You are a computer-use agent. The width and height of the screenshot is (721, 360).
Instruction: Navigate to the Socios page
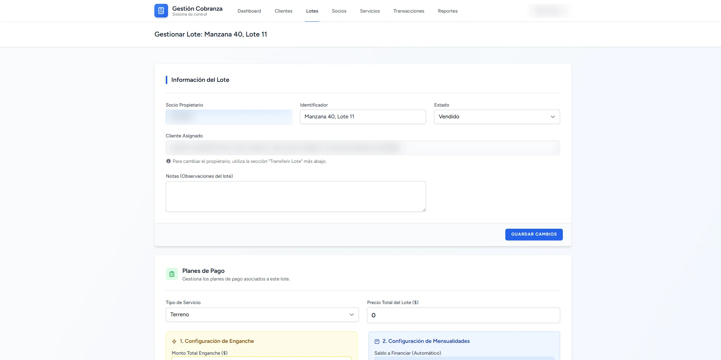click(x=339, y=11)
